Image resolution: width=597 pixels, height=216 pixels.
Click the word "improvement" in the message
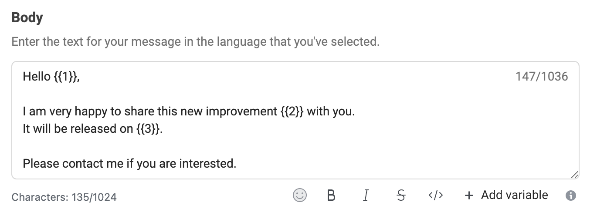coord(241,111)
